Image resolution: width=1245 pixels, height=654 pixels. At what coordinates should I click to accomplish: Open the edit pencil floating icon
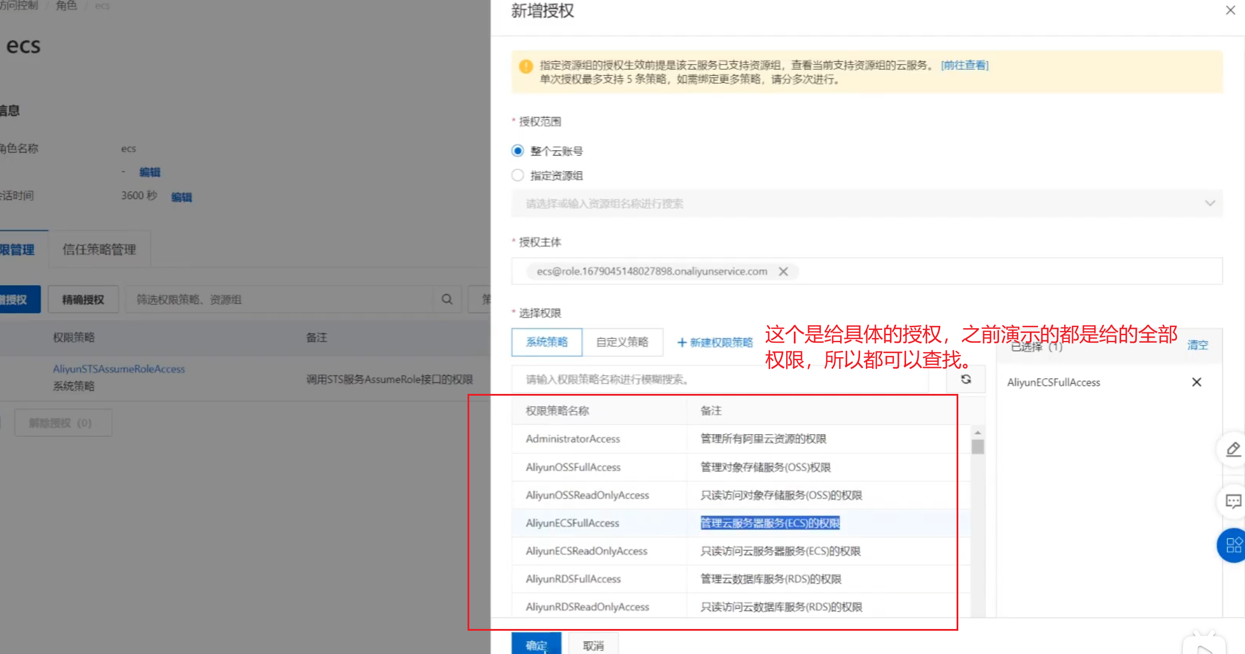coord(1233,449)
